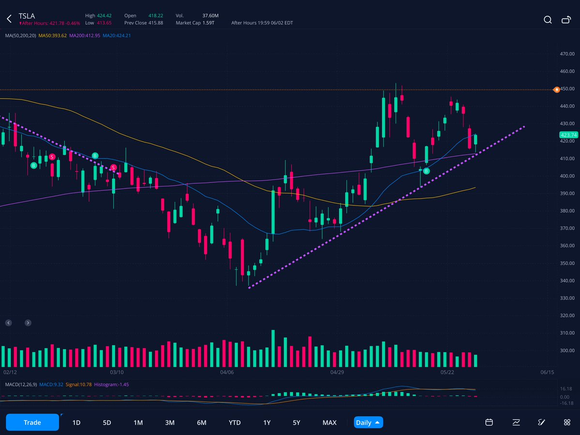Click the 05/22 date axis label
The height and width of the screenshot is (435, 580).
[x=447, y=372]
